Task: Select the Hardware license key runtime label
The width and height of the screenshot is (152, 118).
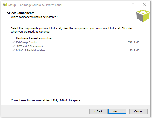Action: [x=34, y=38]
